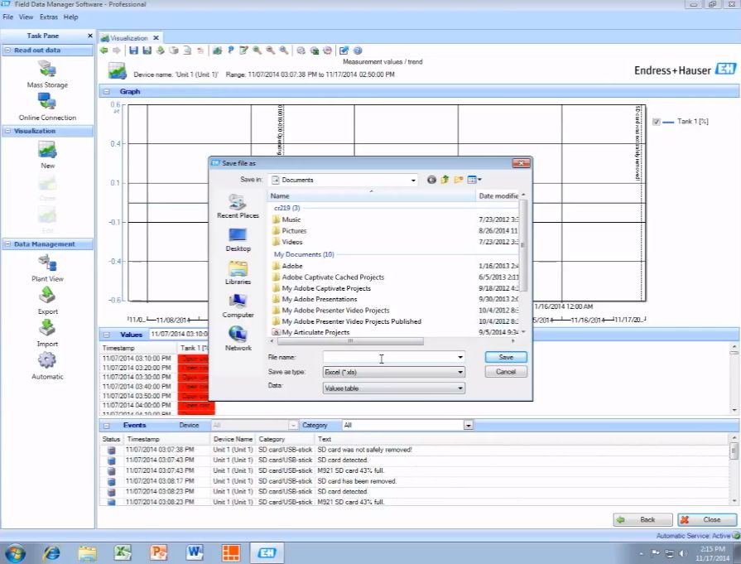
Task: Click the go-back round icon in save dialog
Action: click(431, 180)
